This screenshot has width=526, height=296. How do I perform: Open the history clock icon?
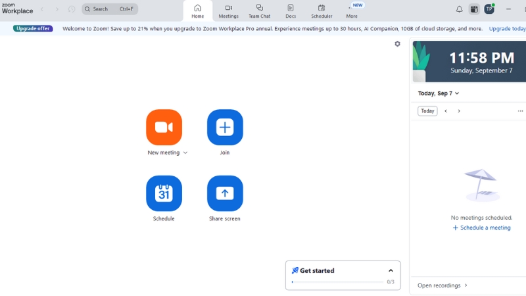pos(72,9)
